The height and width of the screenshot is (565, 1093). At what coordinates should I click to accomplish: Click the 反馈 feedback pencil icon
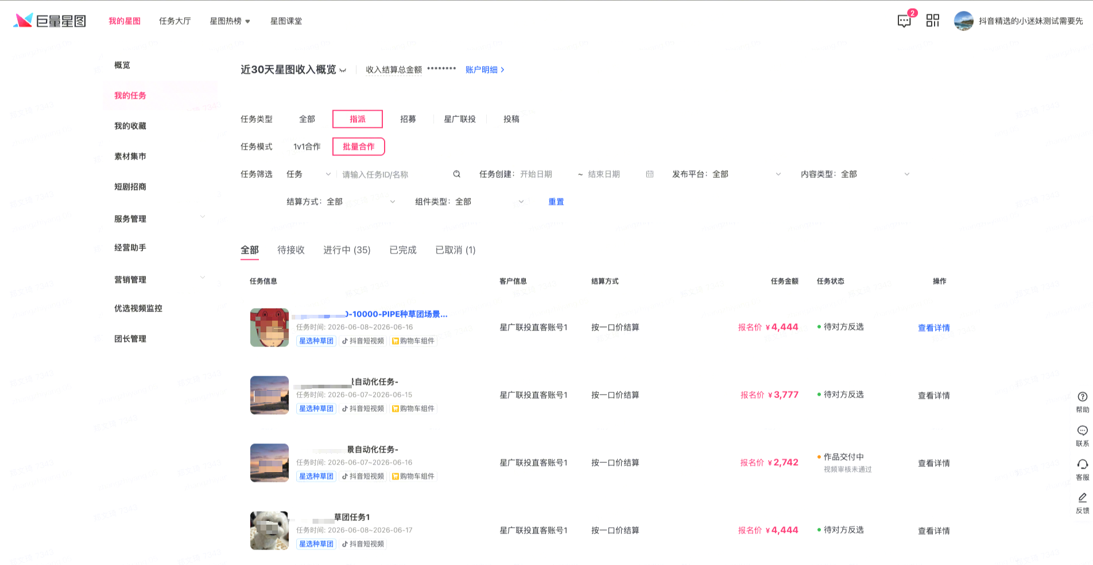click(1082, 503)
